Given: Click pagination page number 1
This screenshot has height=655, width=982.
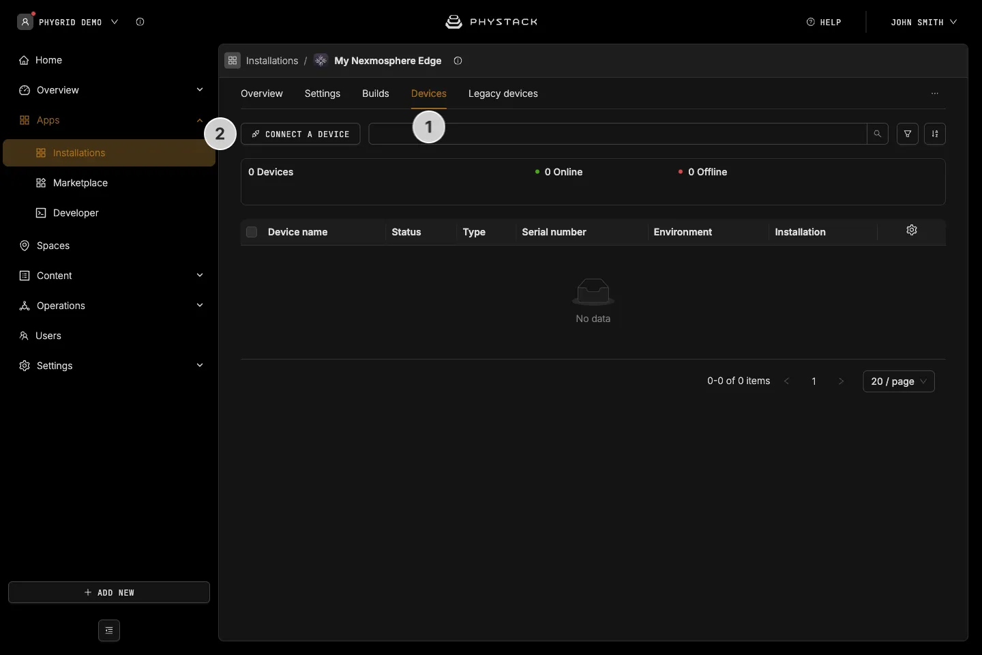Looking at the screenshot, I should (x=814, y=381).
